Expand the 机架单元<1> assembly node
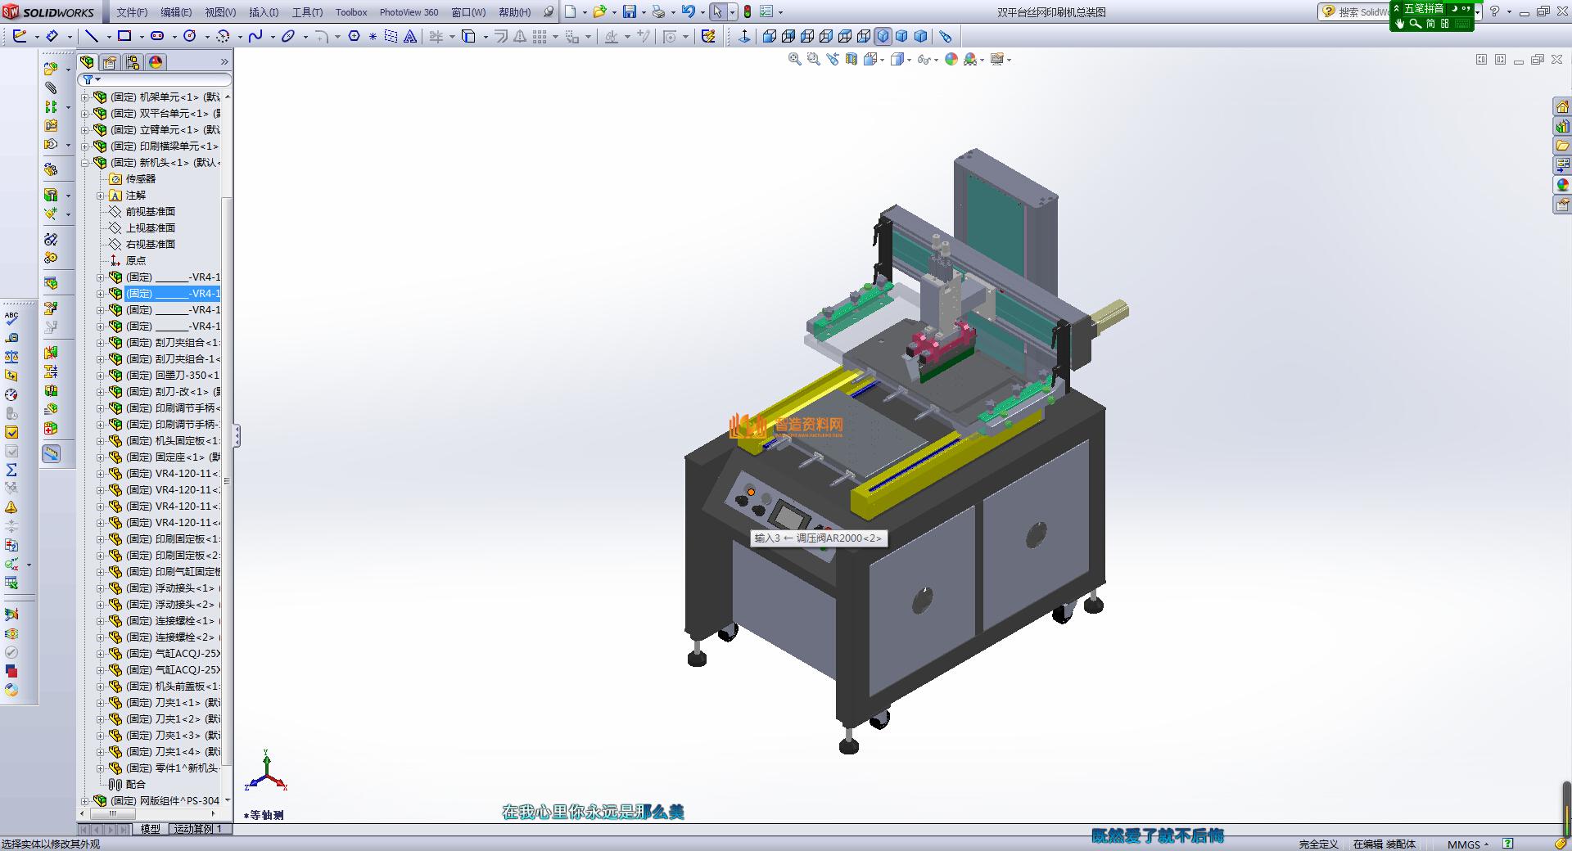 coord(84,97)
